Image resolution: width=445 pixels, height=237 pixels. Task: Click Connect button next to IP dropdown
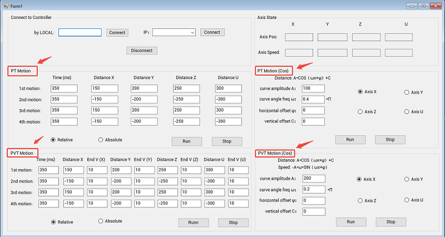(x=212, y=32)
